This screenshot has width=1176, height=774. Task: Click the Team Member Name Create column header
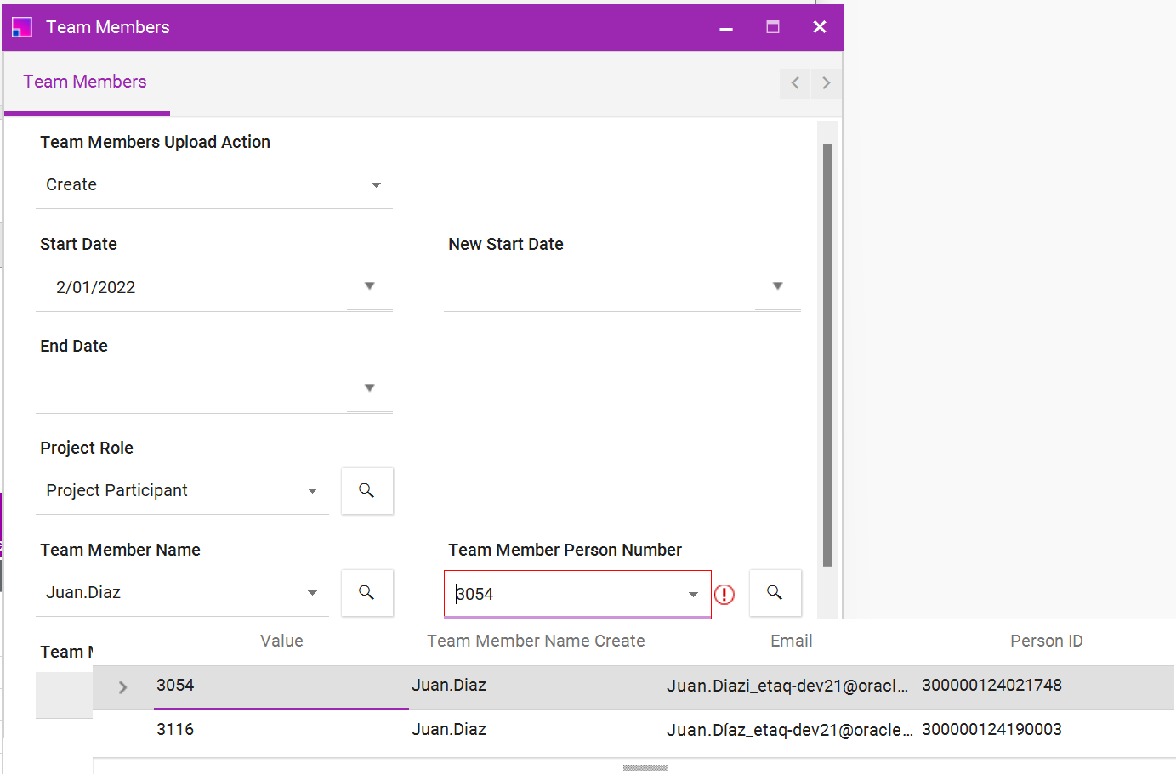(536, 641)
